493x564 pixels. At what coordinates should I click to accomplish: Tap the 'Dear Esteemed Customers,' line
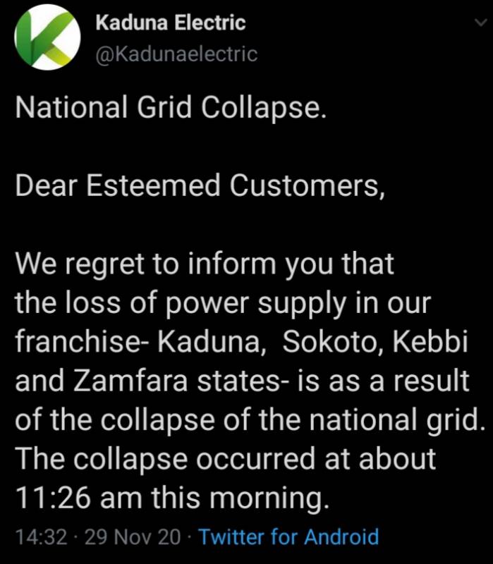click(x=200, y=185)
